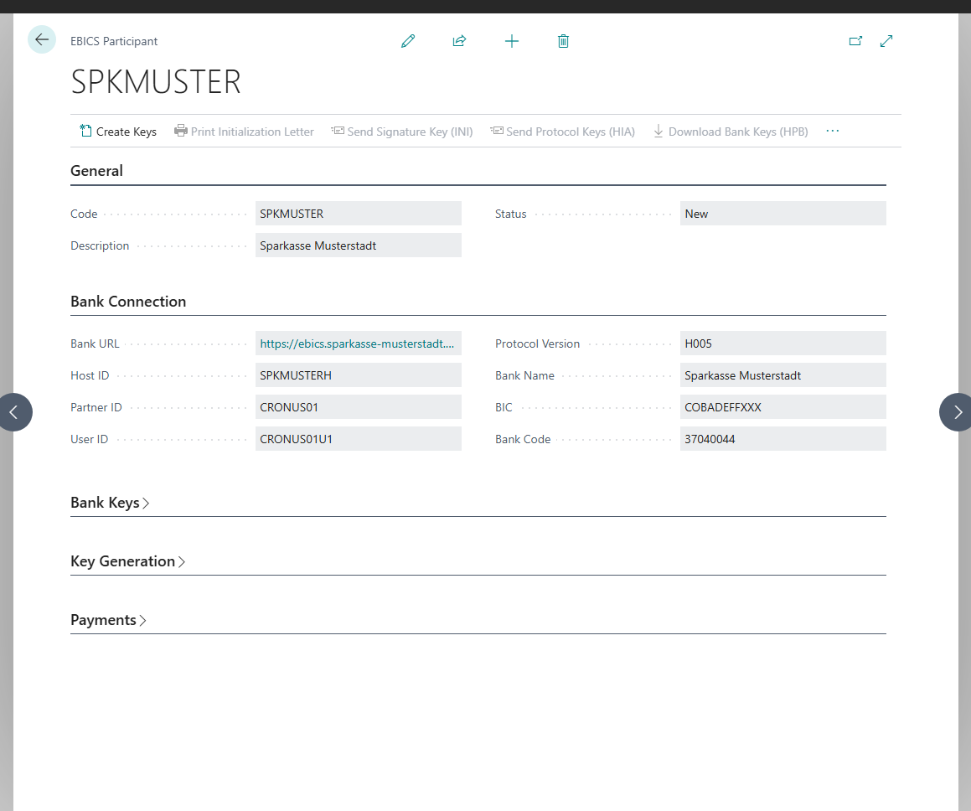Click the Bank Name label
The image size is (971, 811).
click(x=524, y=375)
